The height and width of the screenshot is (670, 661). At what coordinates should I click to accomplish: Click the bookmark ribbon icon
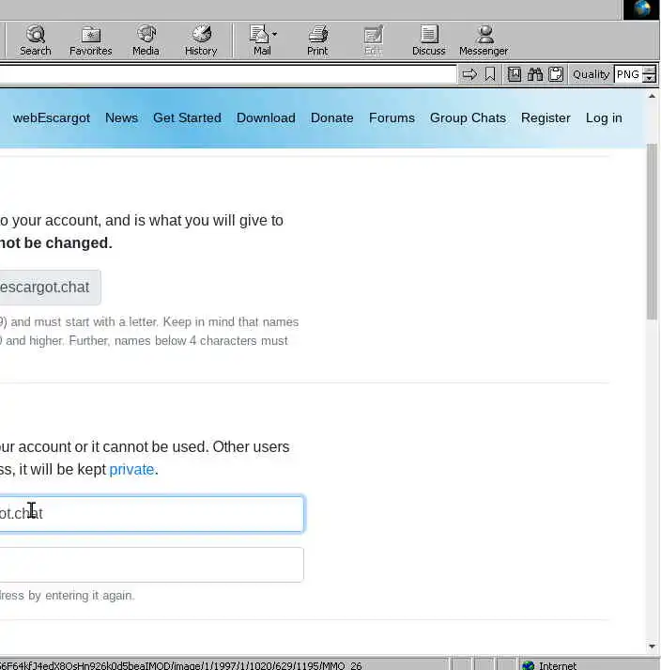point(490,74)
